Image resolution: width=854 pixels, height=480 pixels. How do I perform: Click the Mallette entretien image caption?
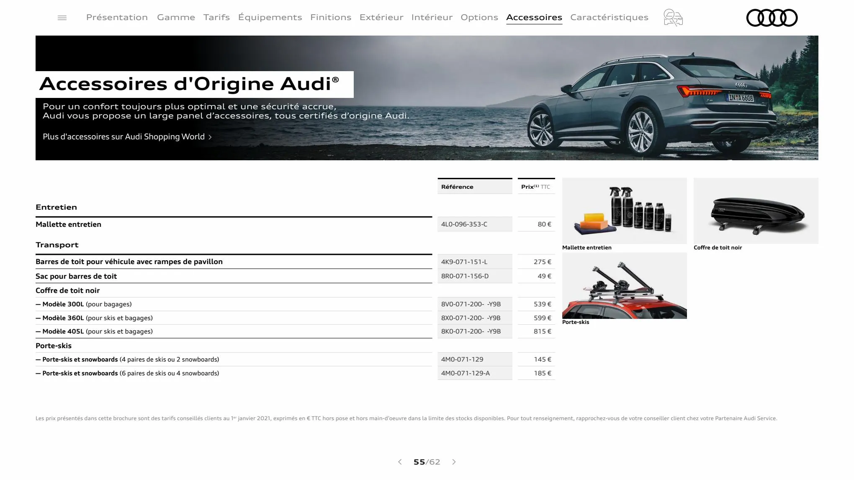click(586, 248)
